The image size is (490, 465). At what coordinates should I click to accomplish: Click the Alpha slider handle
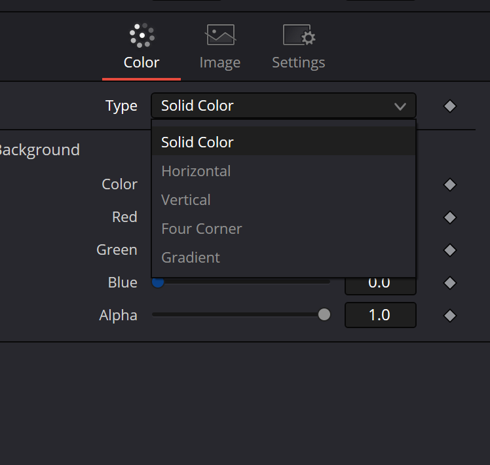tap(324, 314)
